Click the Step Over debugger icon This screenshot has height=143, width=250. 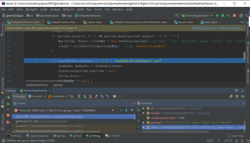pos(79,96)
